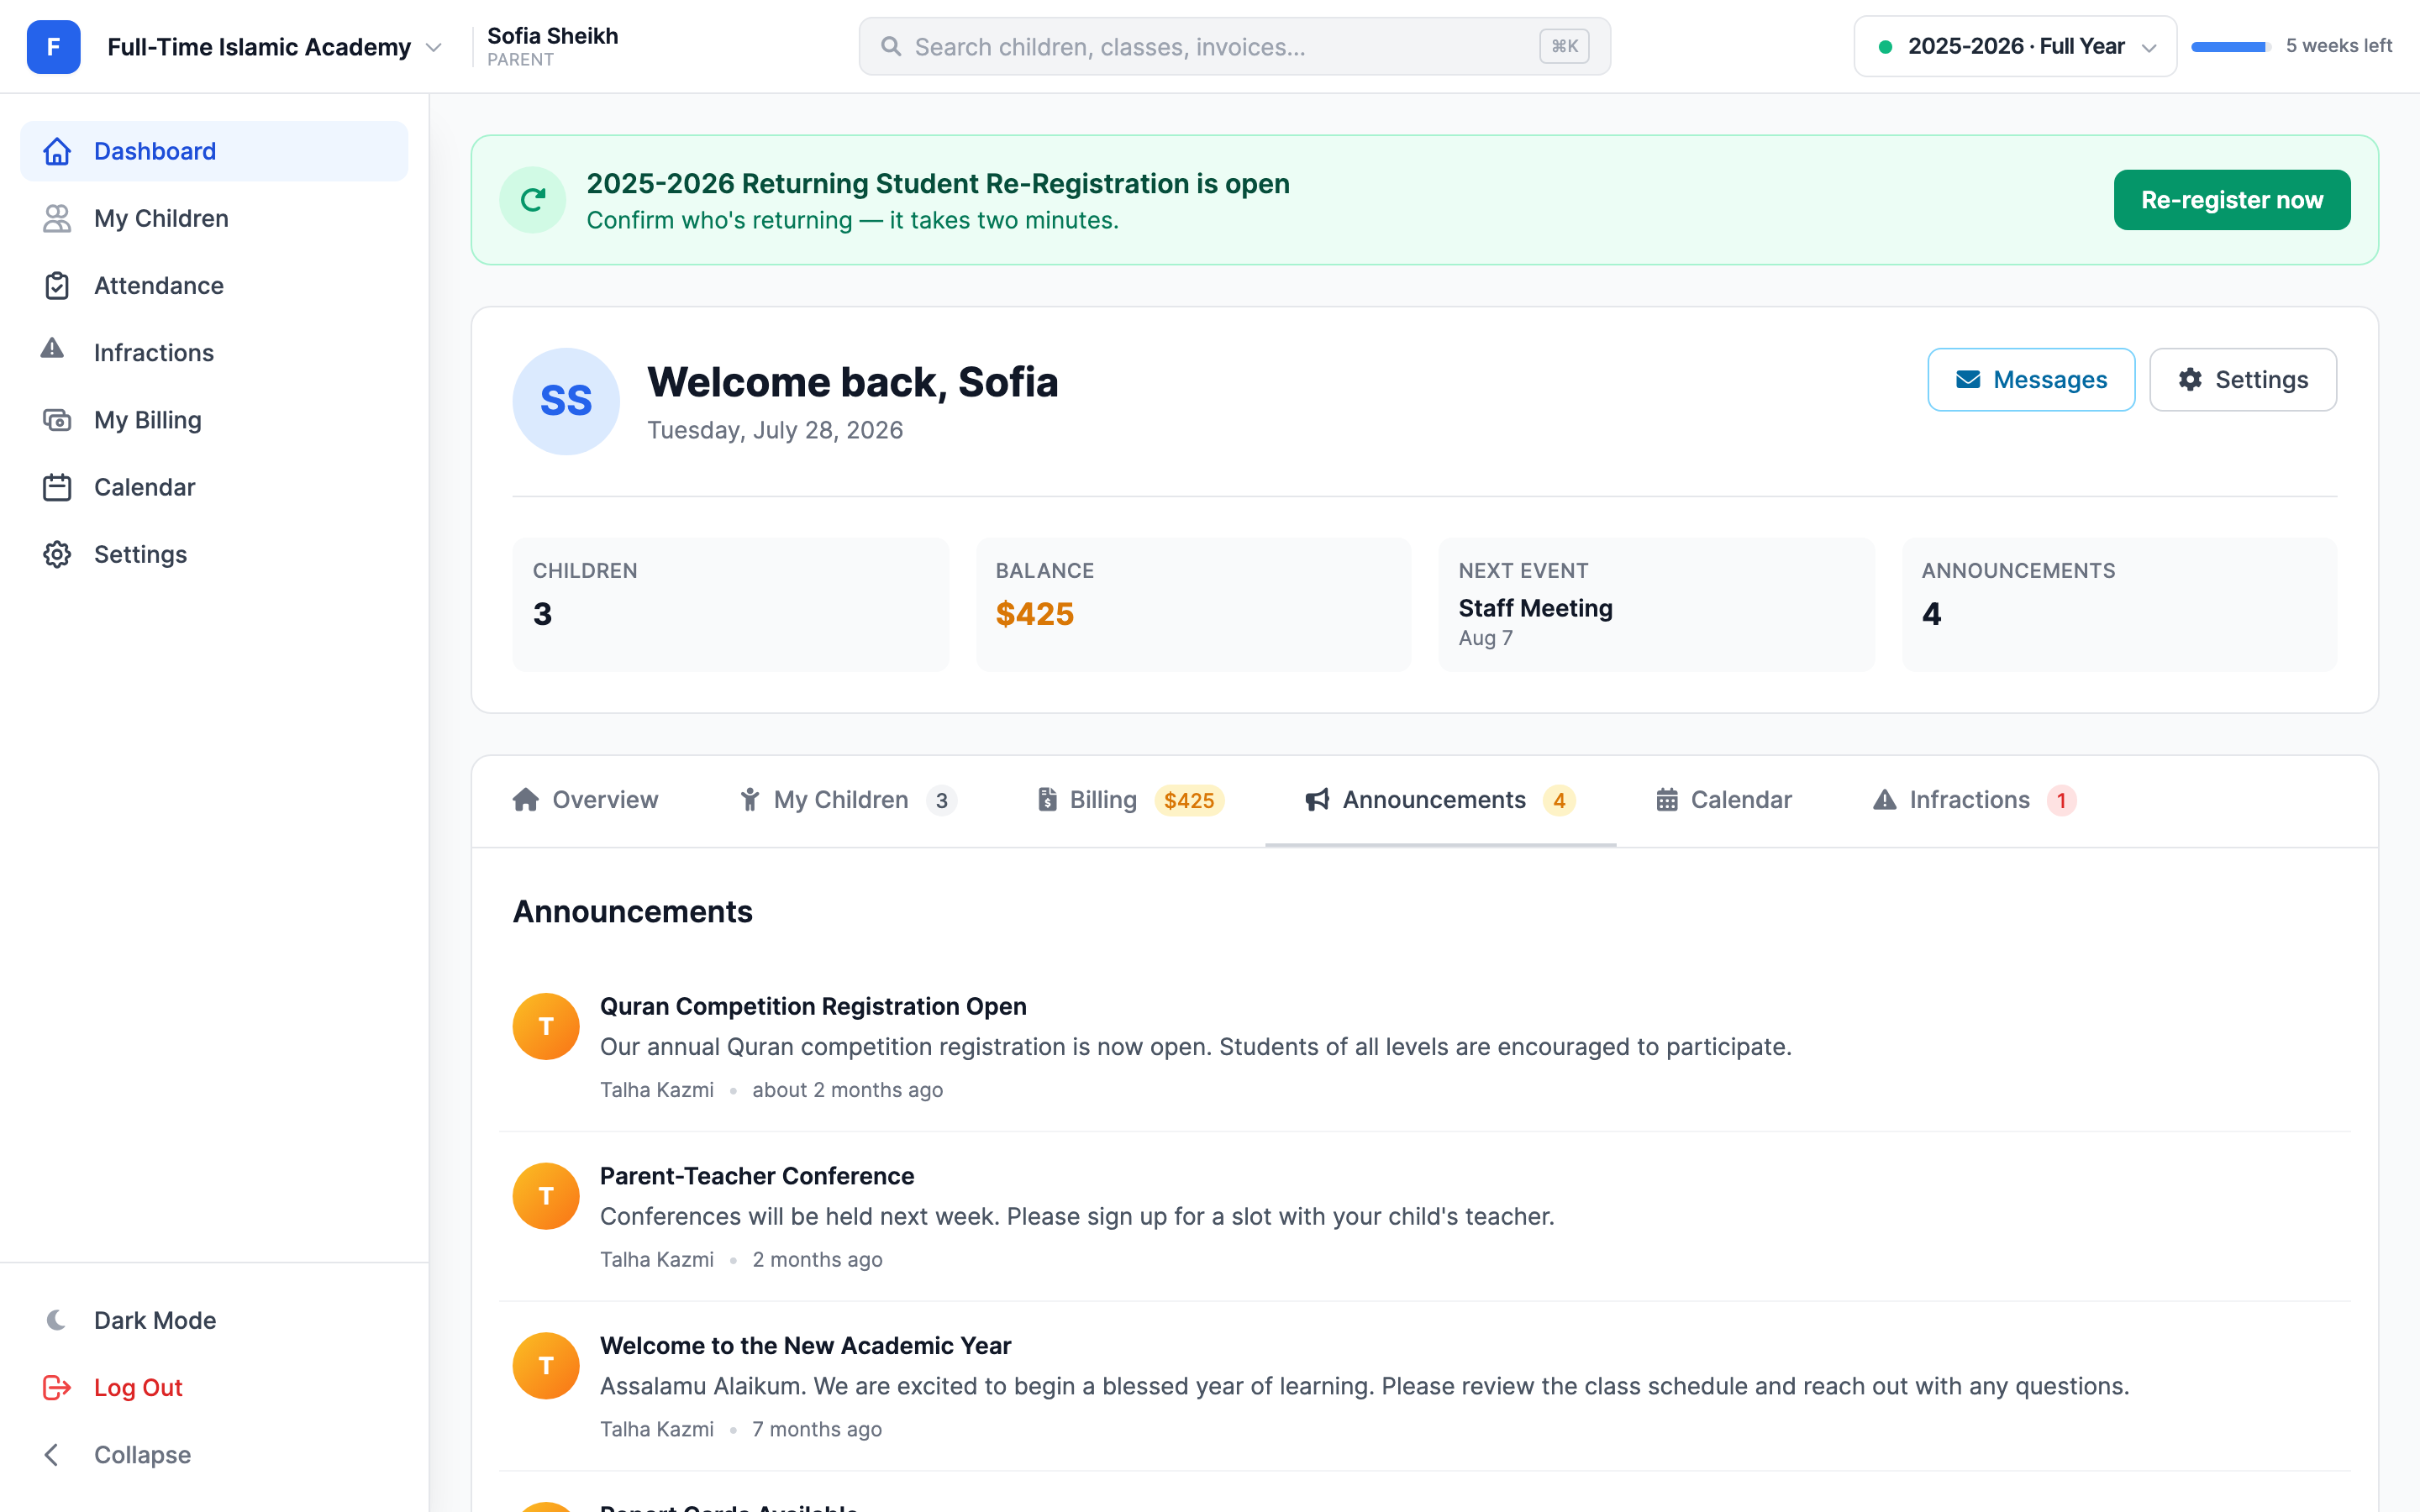
Task: Click the SS profile avatar
Action: click(566, 401)
